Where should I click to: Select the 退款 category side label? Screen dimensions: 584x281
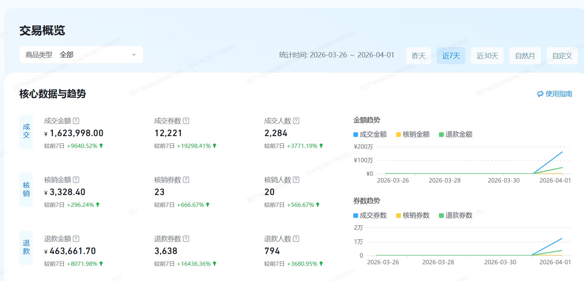tap(26, 247)
